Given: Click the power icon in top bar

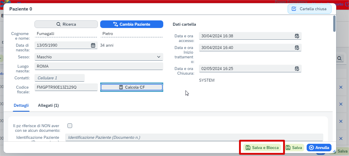Looking at the screenshot, I should 347,4.
